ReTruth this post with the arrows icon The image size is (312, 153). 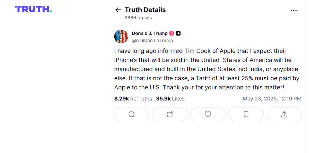(170, 114)
